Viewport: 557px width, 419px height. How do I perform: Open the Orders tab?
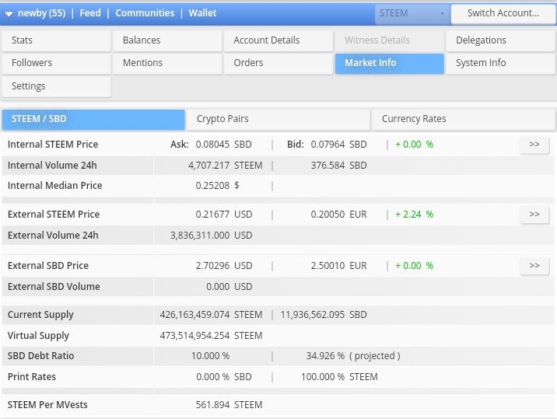point(278,63)
